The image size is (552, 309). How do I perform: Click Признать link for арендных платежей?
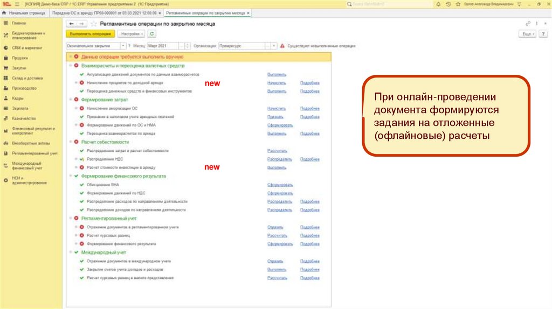(x=275, y=117)
